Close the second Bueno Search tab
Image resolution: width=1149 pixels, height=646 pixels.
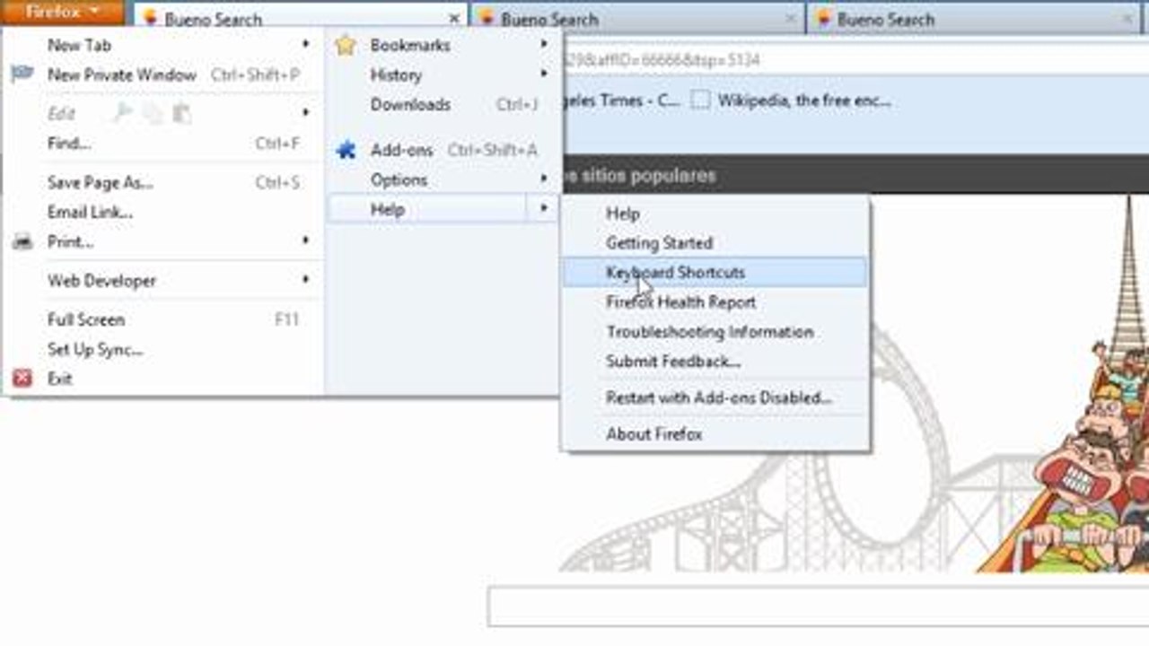click(791, 18)
